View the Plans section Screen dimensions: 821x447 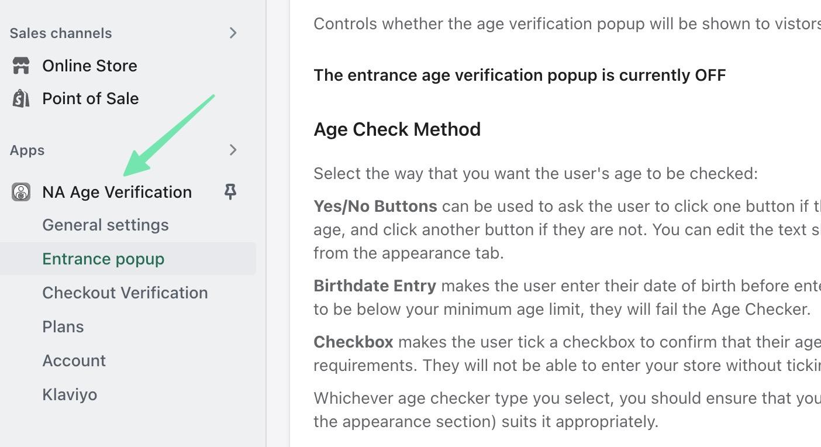(63, 326)
